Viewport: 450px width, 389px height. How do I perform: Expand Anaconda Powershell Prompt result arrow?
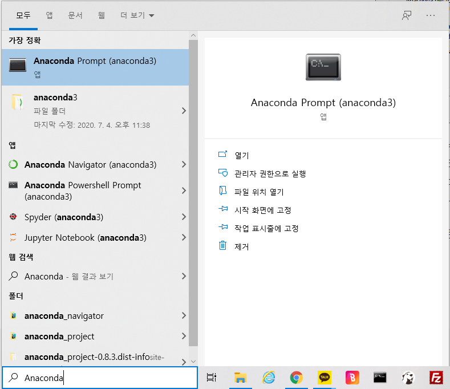click(x=184, y=191)
